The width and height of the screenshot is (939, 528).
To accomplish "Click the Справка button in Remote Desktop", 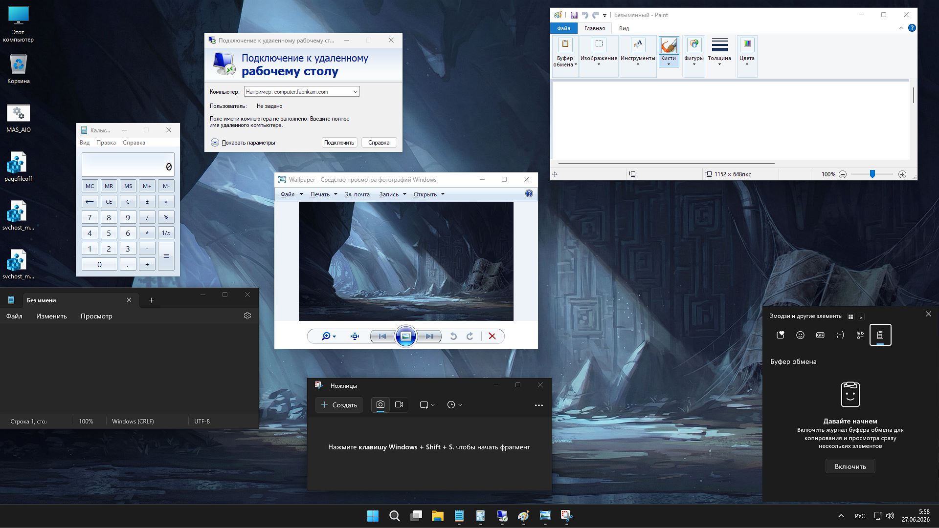I will click(379, 143).
